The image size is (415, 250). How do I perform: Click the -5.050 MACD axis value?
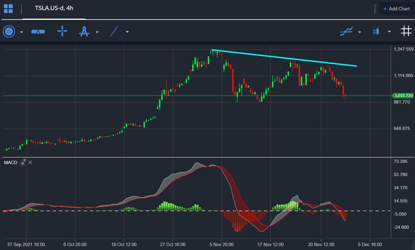(x=400, y=214)
